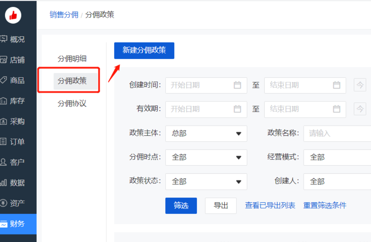
Task: Open the 政策状态 dropdown
Action: [206, 181]
